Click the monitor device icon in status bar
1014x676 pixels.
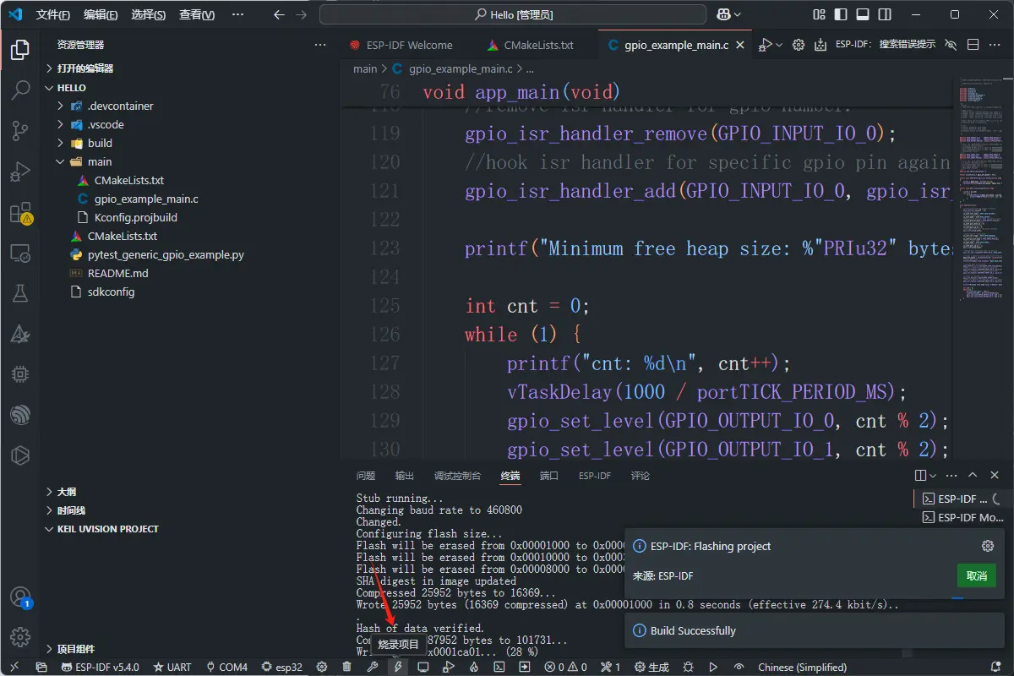(x=423, y=667)
